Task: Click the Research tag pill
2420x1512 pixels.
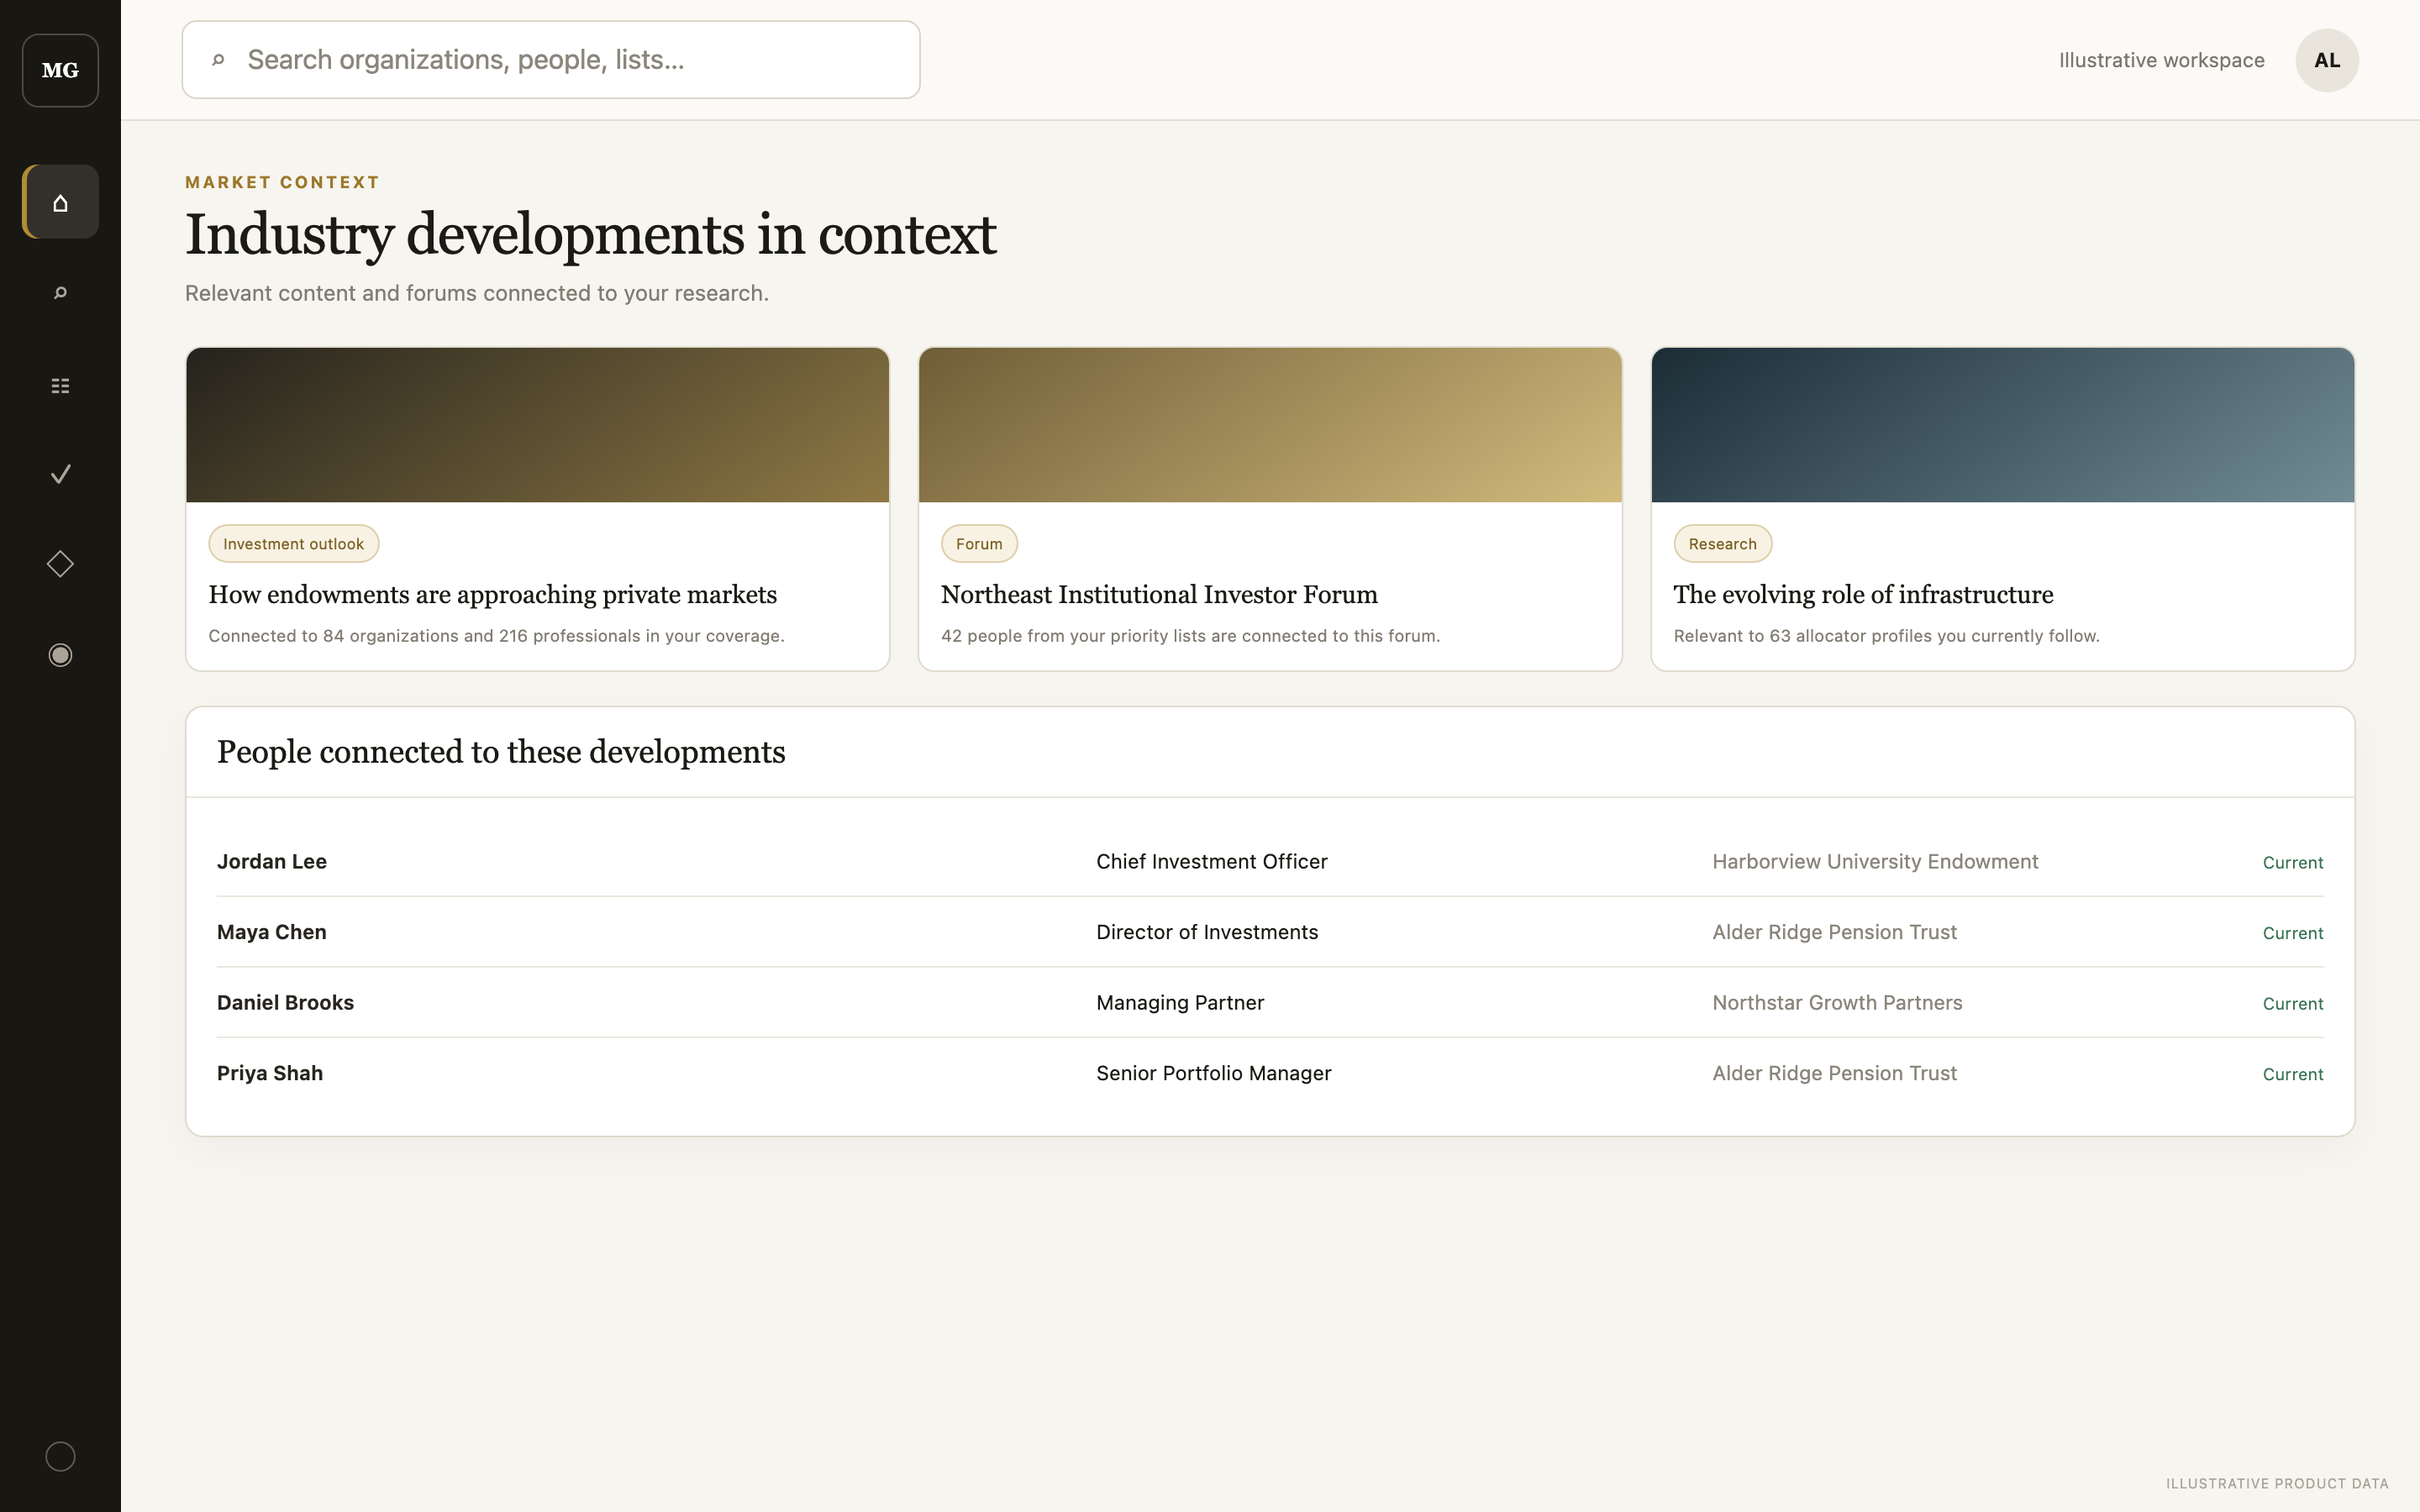Action: (x=1722, y=544)
